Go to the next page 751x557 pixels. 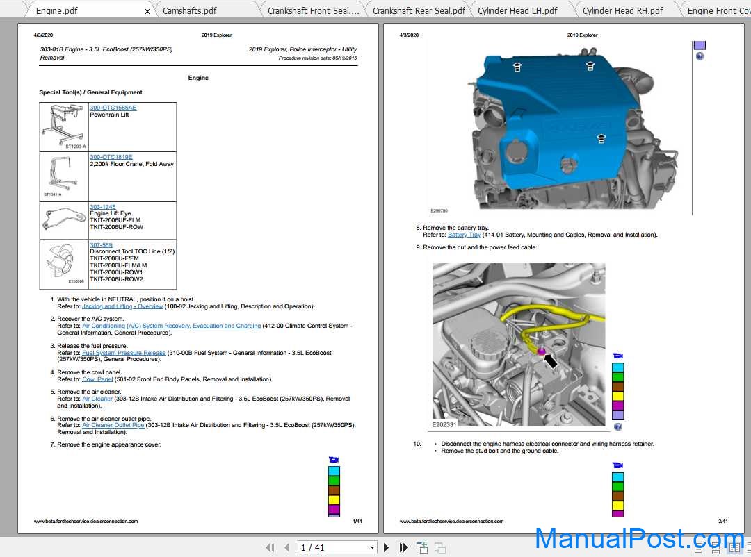click(386, 547)
